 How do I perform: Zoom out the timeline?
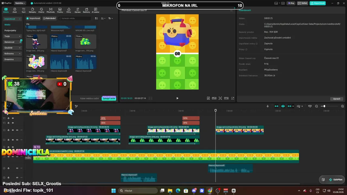click(x=316, y=106)
